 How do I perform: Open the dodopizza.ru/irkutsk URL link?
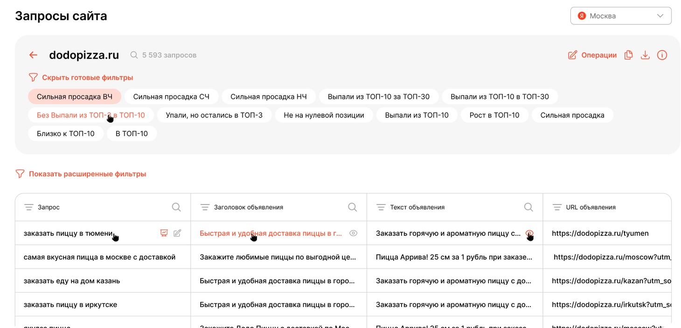tap(612, 304)
